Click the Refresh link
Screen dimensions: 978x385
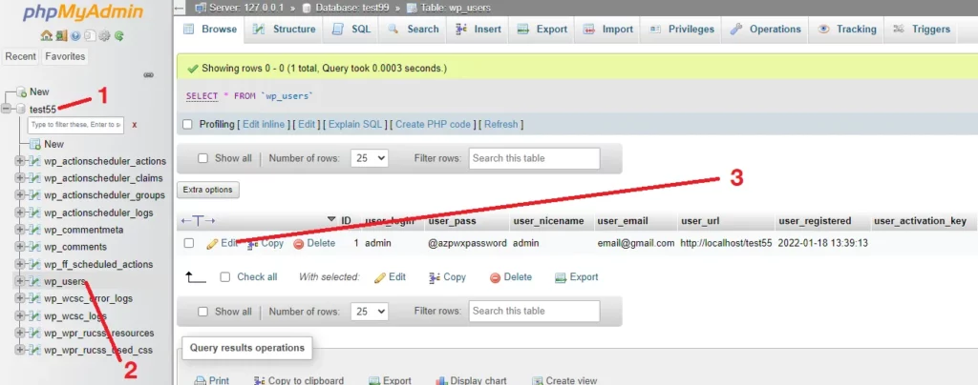coord(500,125)
